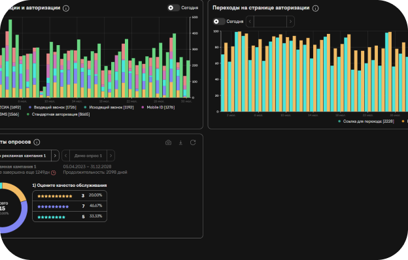The height and width of the screenshot is (260, 408).
Task: Select the 7-vote rating row
Action: 69,206
